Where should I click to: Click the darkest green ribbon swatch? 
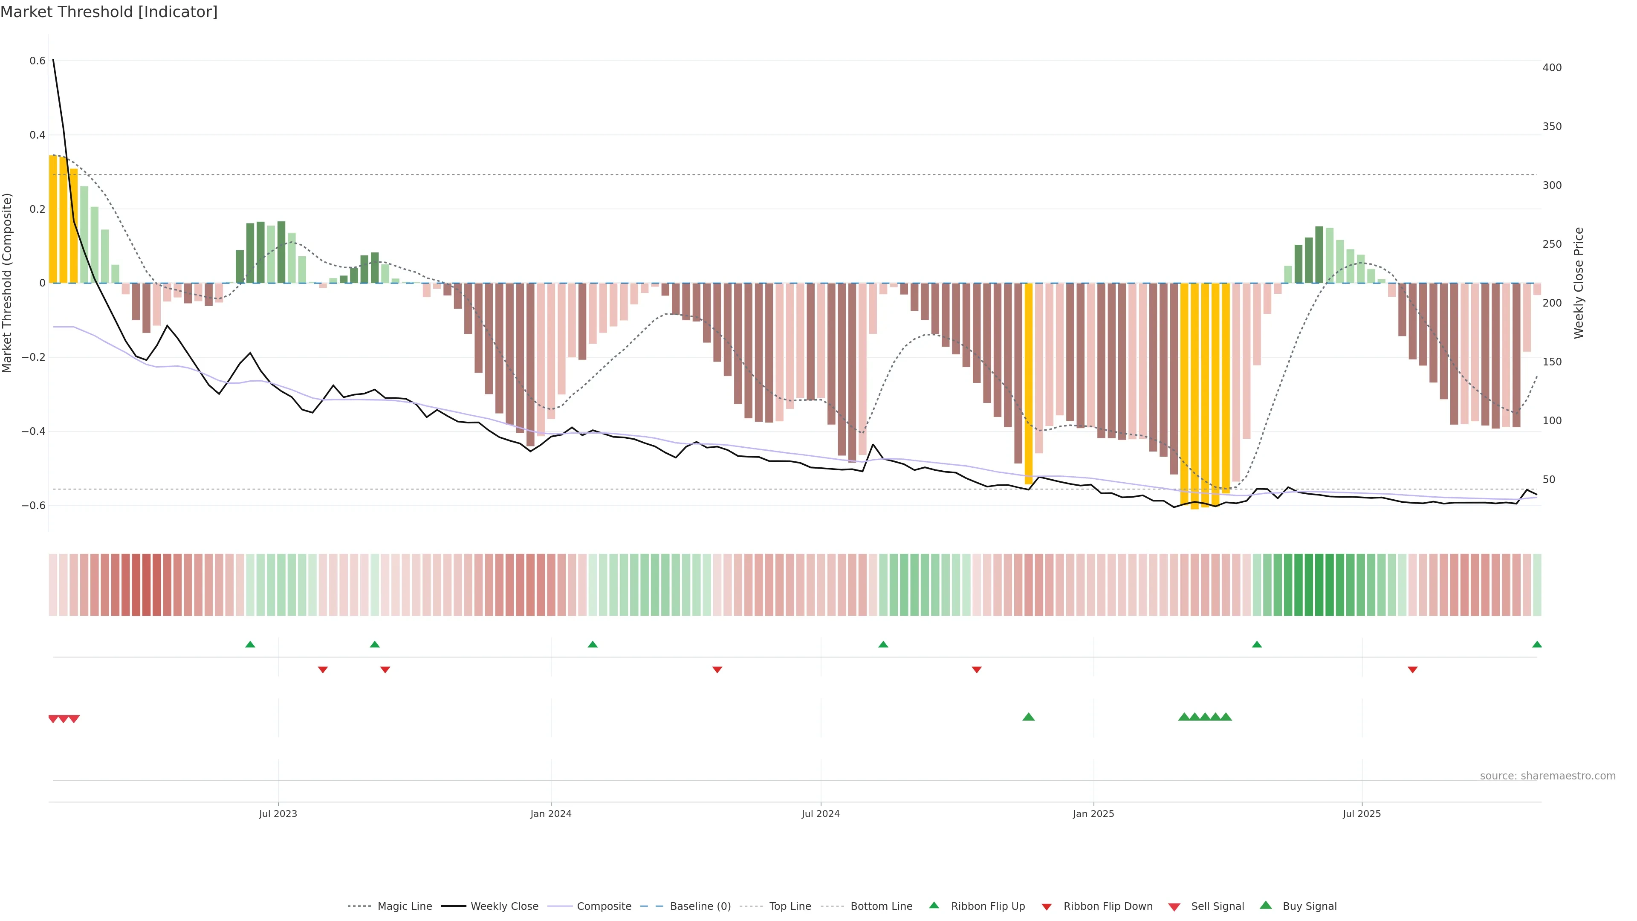1319,585
